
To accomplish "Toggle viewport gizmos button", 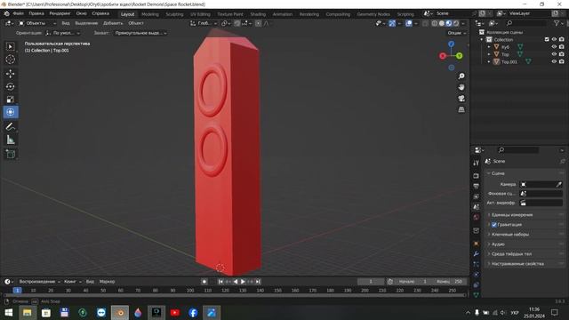I will (x=392, y=23).
